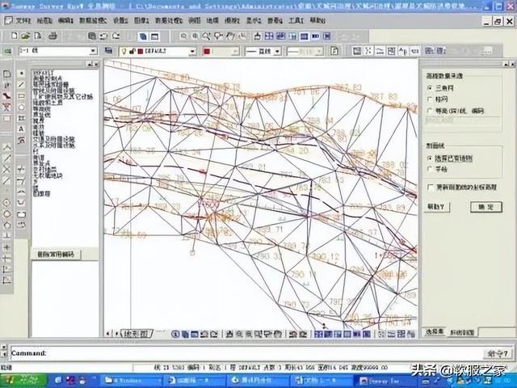Image resolution: width=517 pixels, height=388 pixels.
Task: Click the 确定 button
Action: (x=486, y=207)
